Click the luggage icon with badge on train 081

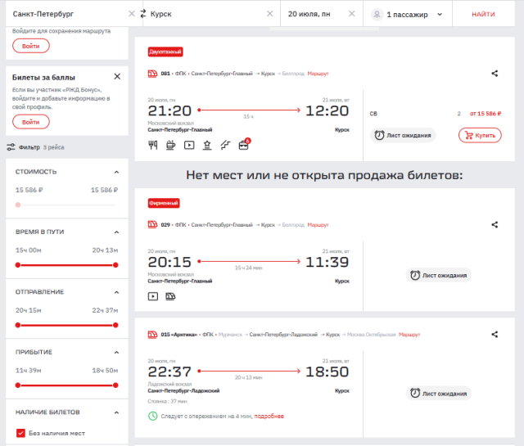tap(244, 144)
